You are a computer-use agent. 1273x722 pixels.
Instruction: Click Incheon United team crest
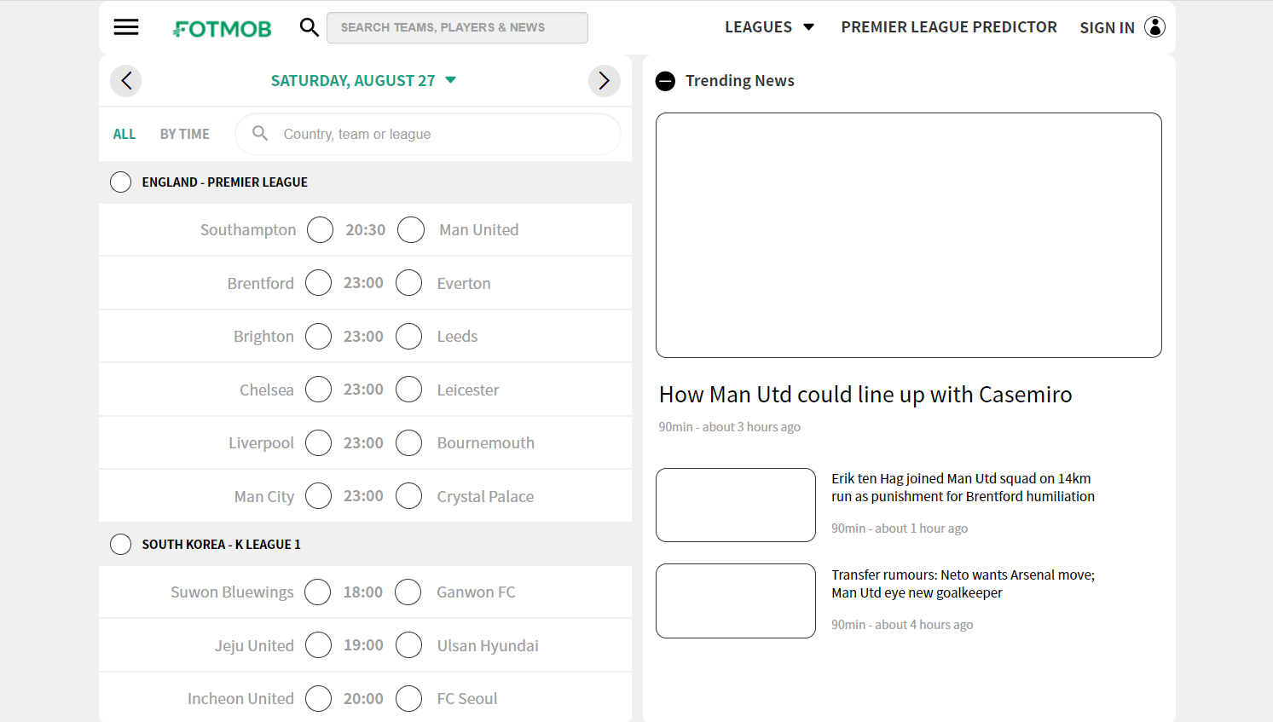click(x=318, y=699)
